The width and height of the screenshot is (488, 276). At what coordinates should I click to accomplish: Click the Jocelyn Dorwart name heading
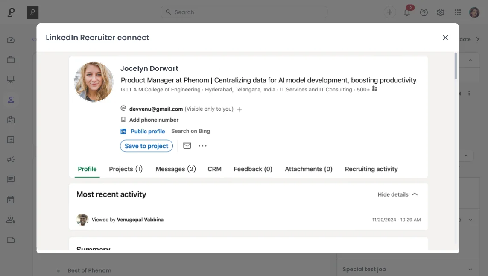[x=149, y=68]
